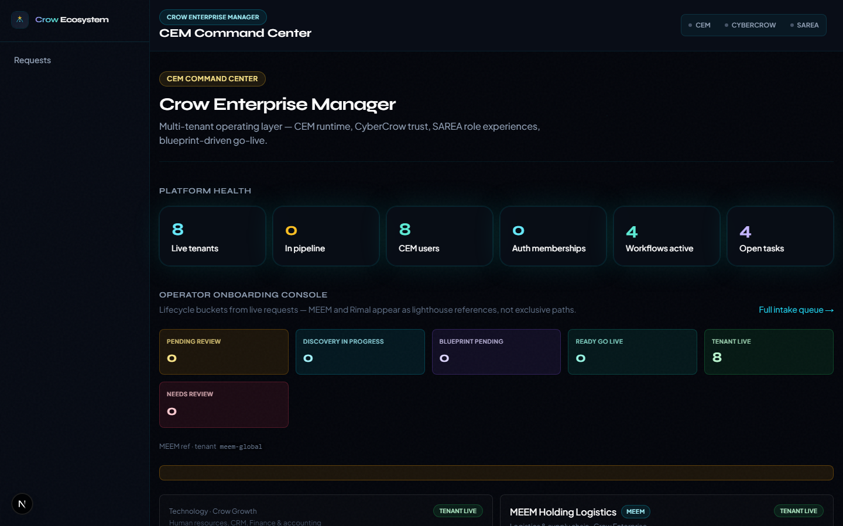Select the Blueprint Pending bucket

pos(496,352)
